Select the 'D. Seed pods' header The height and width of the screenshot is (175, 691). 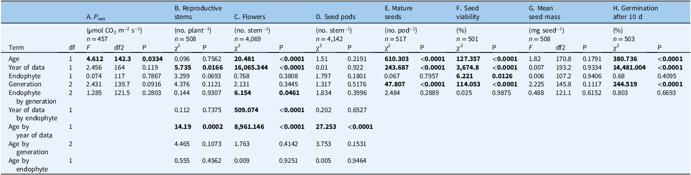tap(335, 17)
